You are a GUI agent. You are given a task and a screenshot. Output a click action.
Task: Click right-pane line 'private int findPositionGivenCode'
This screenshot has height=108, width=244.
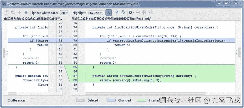pos(155,27)
